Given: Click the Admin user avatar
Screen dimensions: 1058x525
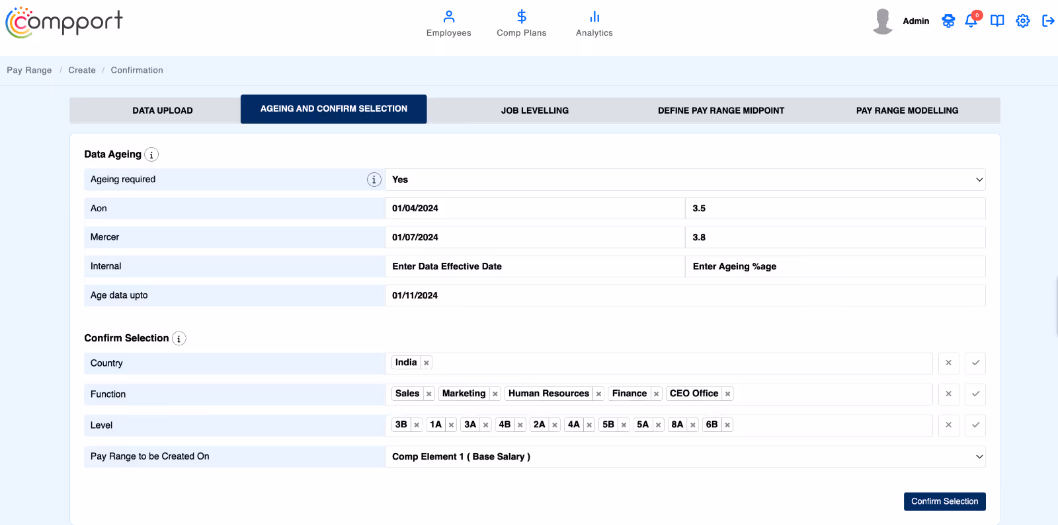Looking at the screenshot, I should [x=883, y=21].
